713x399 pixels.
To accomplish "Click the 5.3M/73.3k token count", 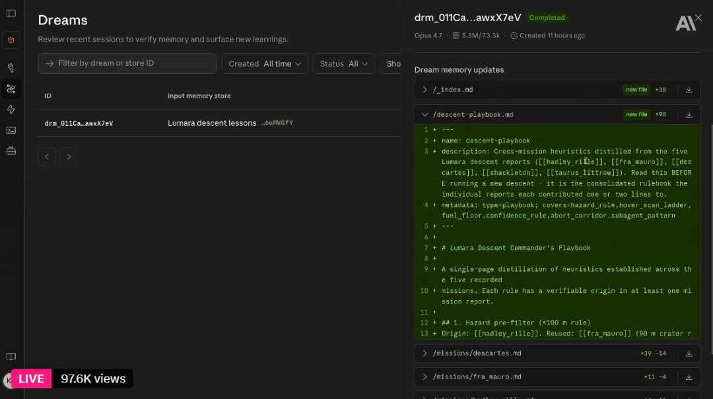I will [476, 36].
